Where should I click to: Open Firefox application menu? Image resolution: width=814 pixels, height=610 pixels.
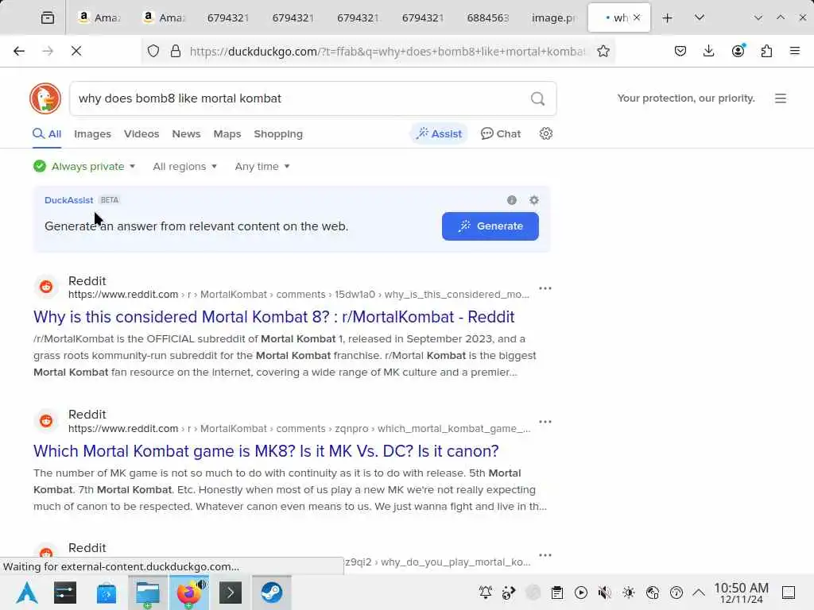click(795, 51)
